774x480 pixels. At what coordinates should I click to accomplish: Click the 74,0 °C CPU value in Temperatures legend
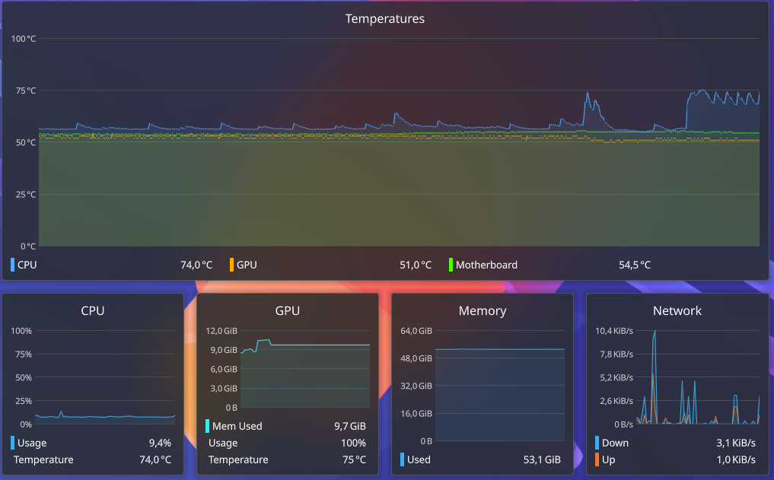(196, 265)
